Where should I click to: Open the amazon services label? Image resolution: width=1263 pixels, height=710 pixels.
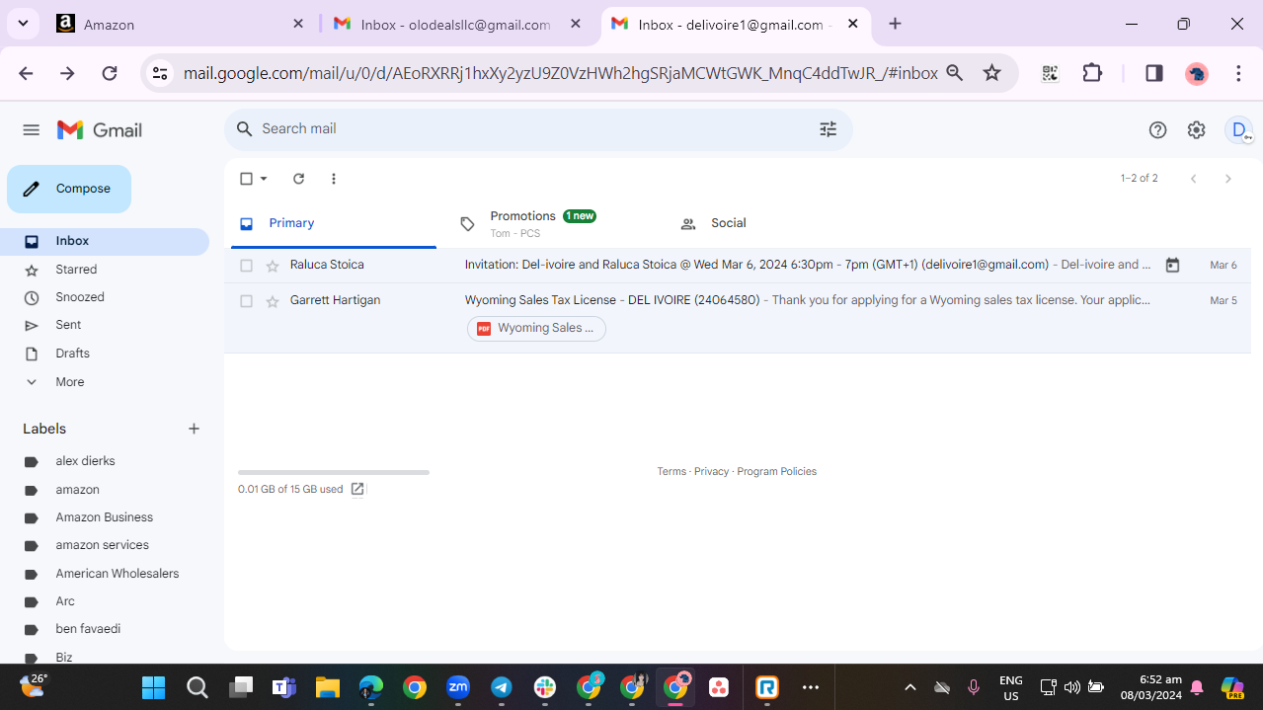click(x=105, y=545)
